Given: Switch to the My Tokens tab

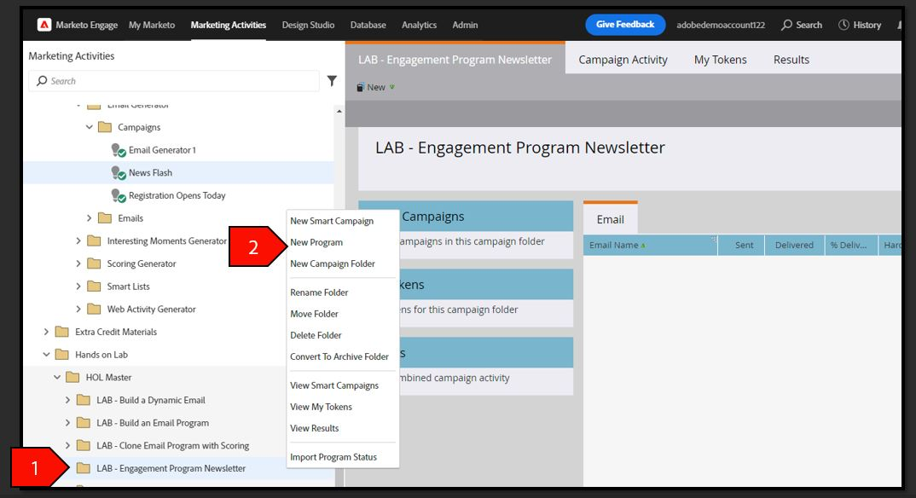Looking at the screenshot, I should [721, 60].
